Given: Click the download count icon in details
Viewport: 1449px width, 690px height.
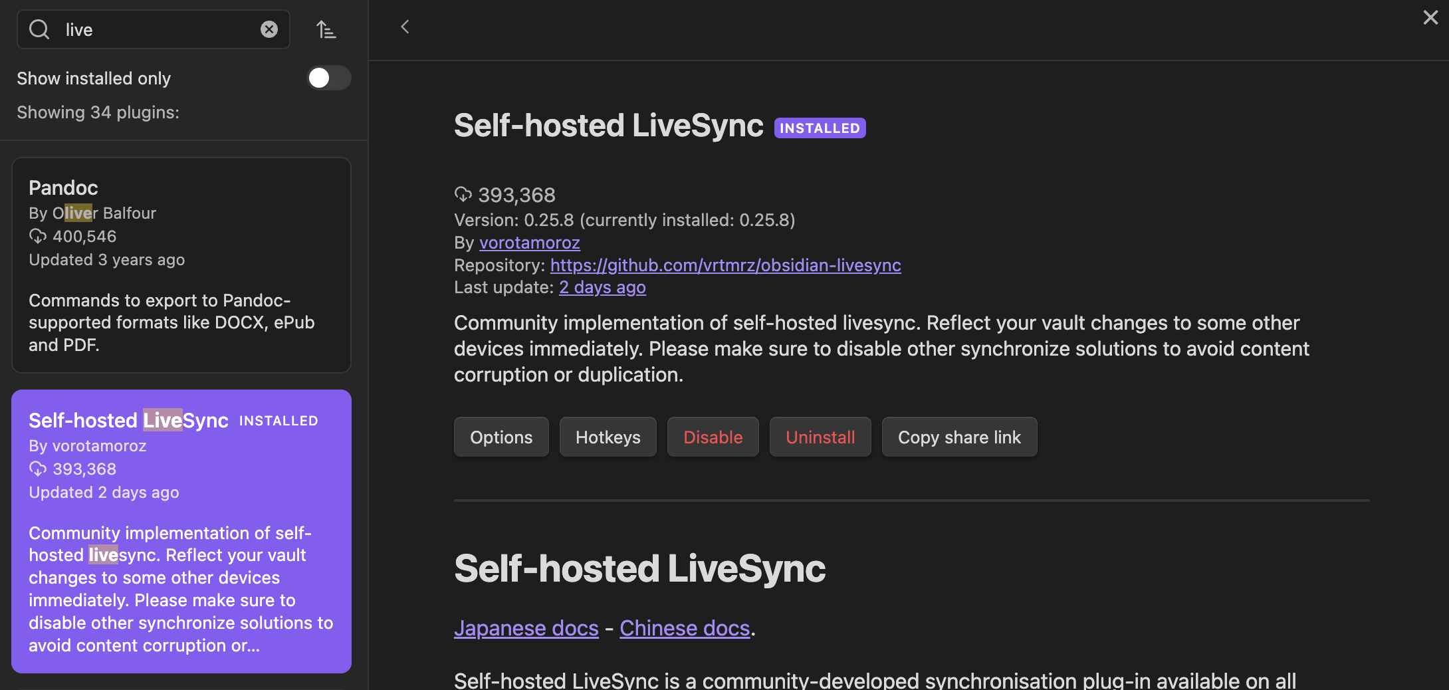Looking at the screenshot, I should tap(463, 194).
